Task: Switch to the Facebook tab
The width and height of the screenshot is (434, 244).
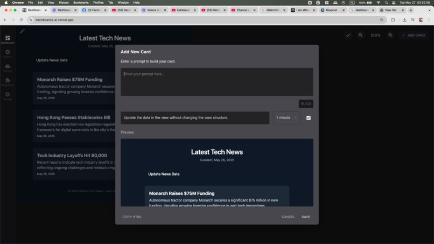Action: click(x=94, y=10)
